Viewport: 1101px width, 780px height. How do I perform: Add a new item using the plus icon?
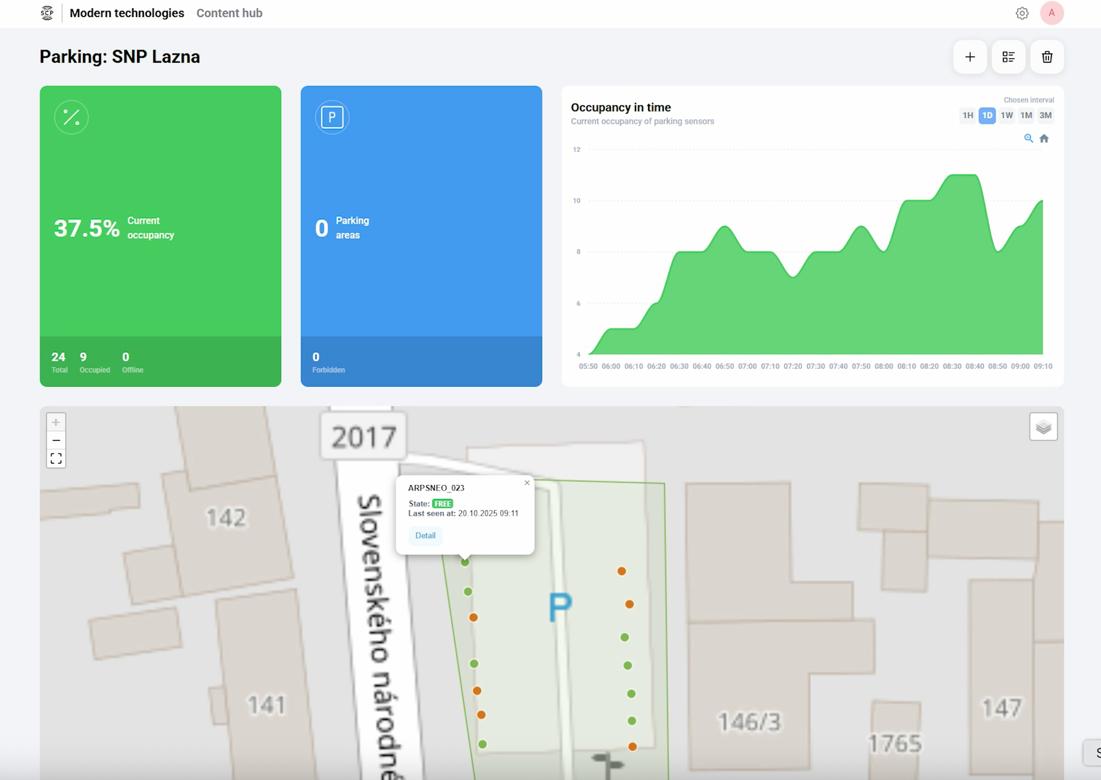[970, 57]
